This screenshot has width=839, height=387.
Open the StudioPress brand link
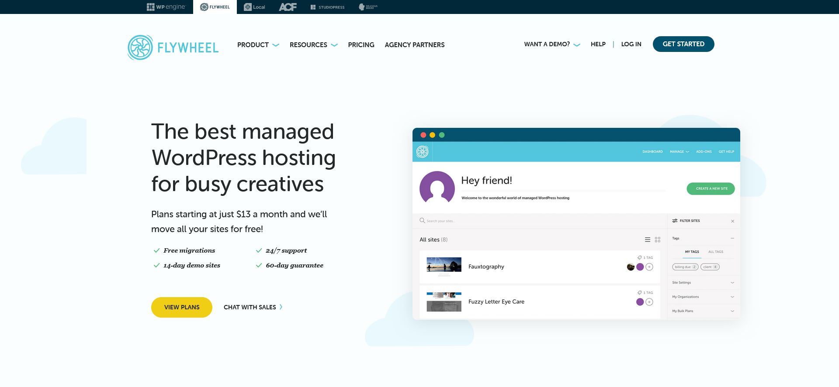pyautogui.click(x=327, y=7)
